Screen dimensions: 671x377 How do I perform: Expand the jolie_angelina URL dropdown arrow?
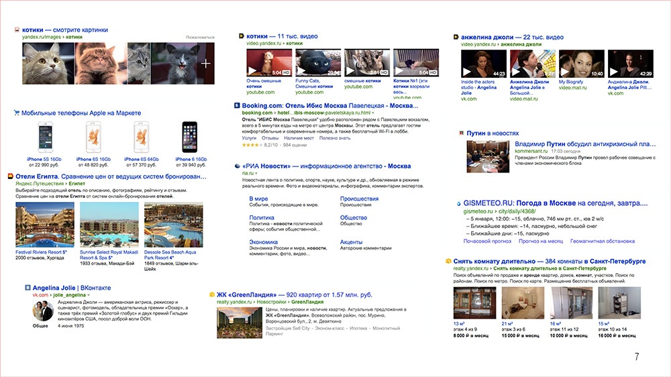point(89,295)
